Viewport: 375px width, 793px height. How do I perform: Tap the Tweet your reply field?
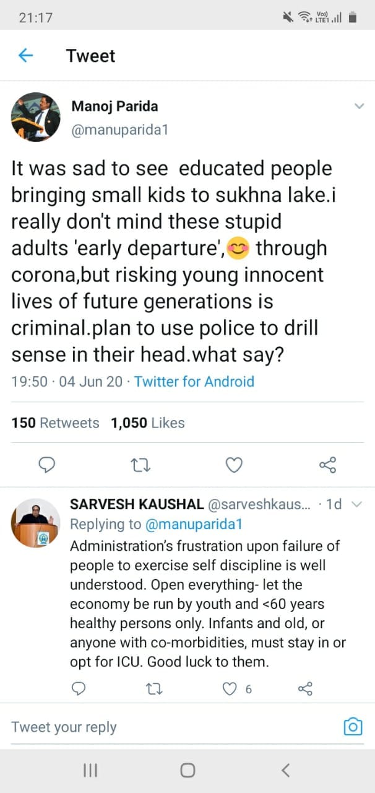coord(63,727)
